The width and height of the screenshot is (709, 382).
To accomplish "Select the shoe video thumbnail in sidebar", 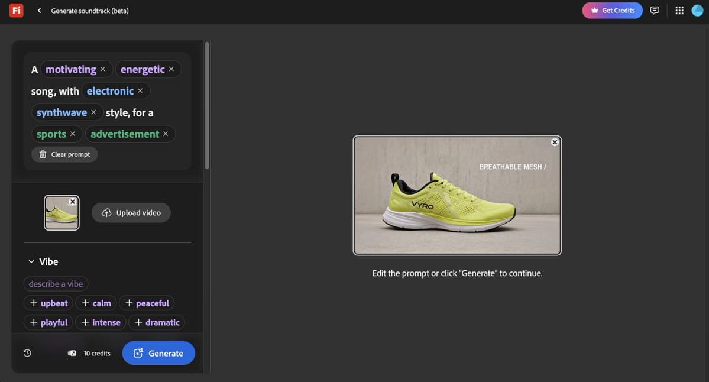I will pyautogui.click(x=61, y=214).
